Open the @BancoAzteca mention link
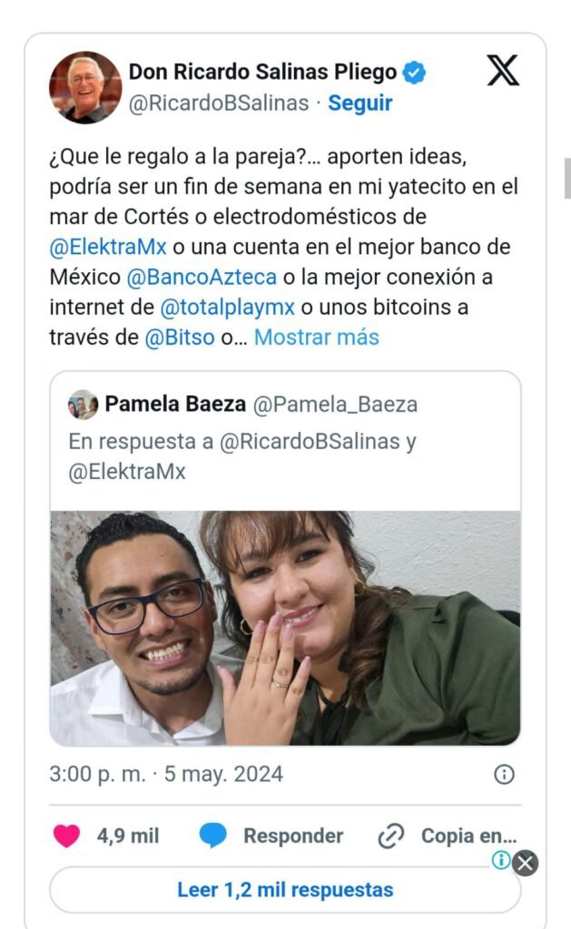 click(202, 277)
